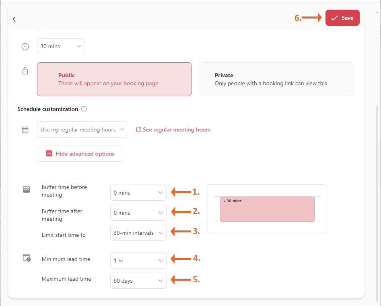The width and height of the screenshot is (381, 306).
Task: Click the Schedule customization info icon
Action: point(84,109)
